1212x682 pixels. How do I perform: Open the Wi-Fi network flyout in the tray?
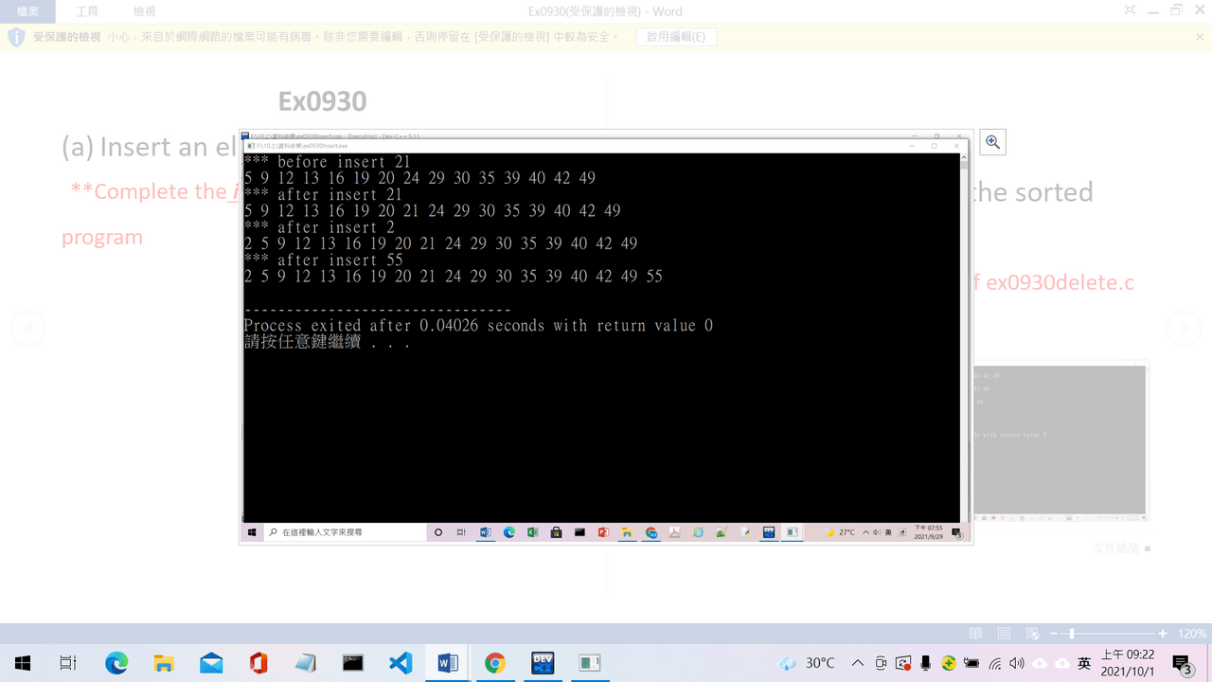click(x=995, y=663)
